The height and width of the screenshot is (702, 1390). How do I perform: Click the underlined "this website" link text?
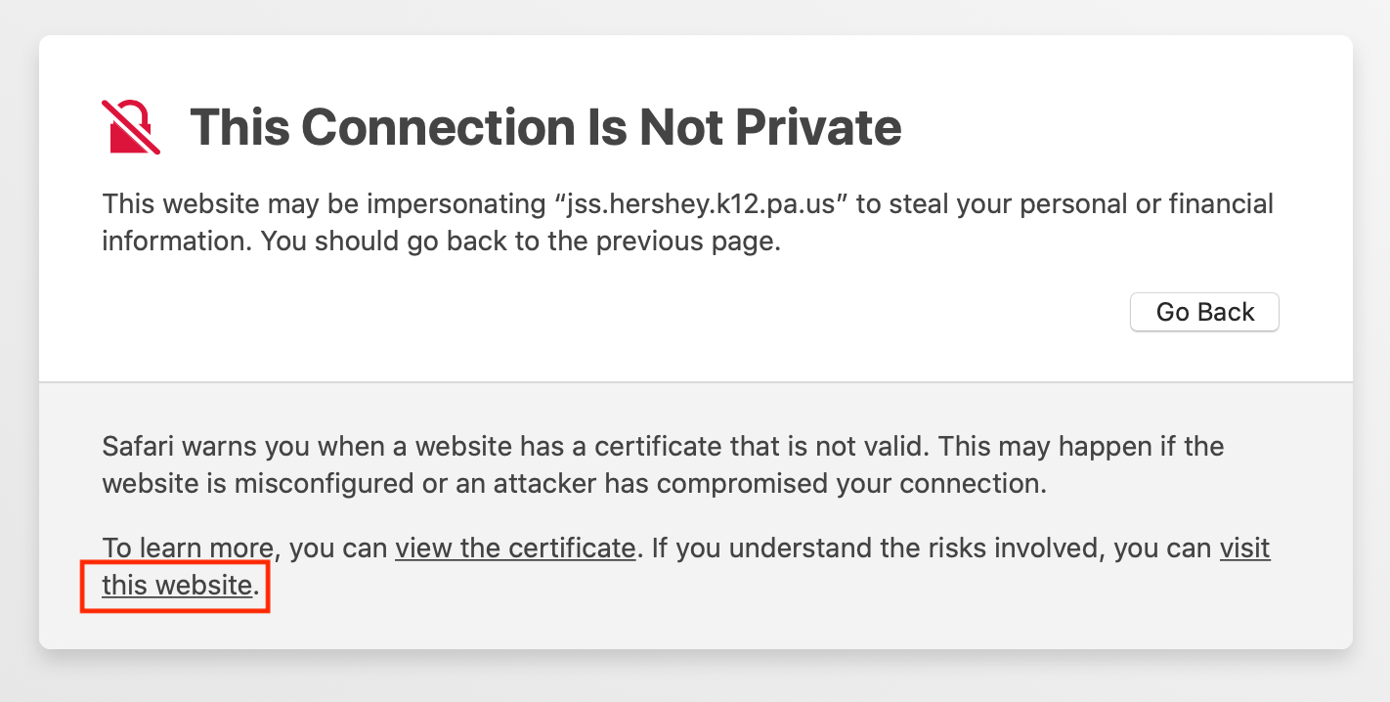(177, 586)
